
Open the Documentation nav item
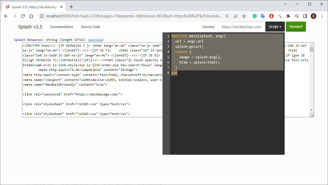(62, 27)
